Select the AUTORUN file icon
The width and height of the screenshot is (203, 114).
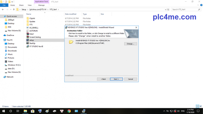[x=27, y=31]
